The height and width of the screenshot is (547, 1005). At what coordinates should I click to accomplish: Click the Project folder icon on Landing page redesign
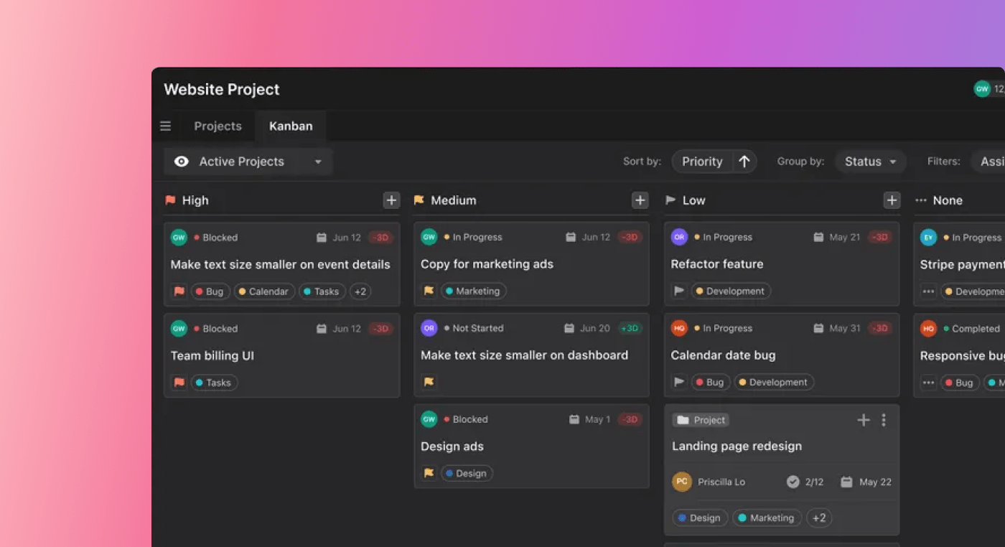point(683,420)
